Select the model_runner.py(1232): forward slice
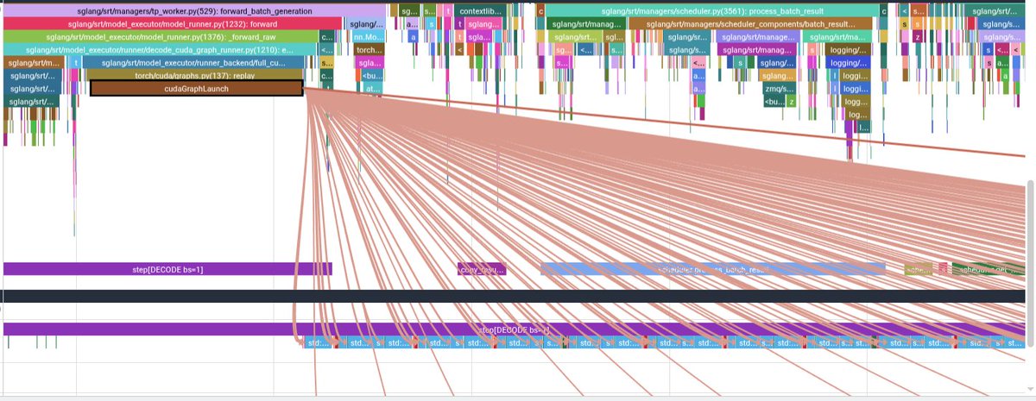1036x401 pixels. (x=174, y=24)
